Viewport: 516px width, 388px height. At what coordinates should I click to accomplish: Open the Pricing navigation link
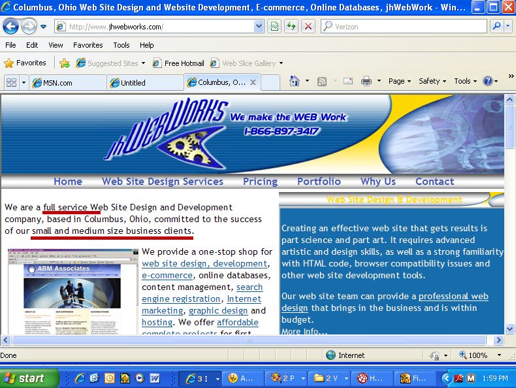261,182
